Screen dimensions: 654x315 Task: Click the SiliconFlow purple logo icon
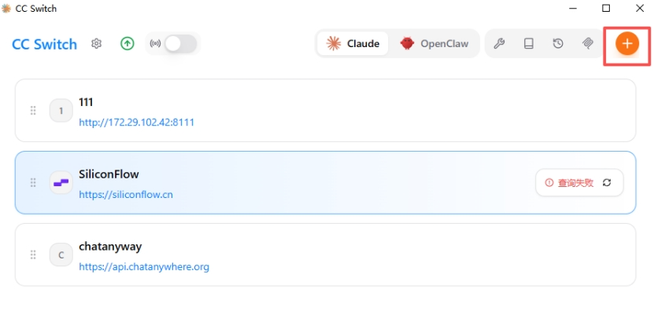point(61,183)
